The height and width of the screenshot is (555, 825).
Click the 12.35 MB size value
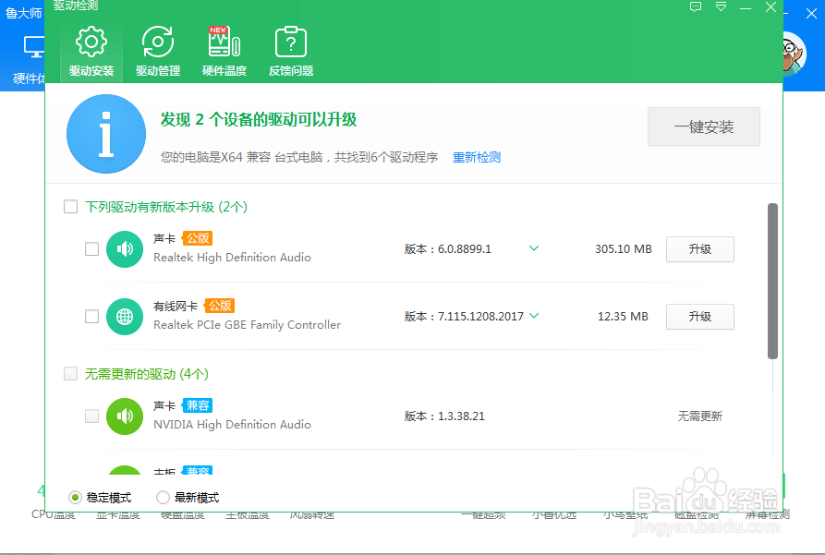(623, 316)
